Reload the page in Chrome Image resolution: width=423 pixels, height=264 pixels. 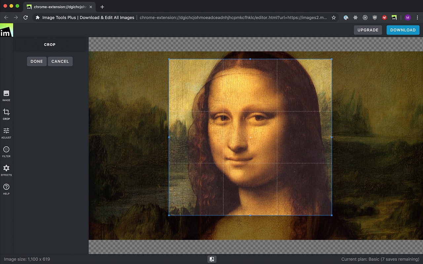coord(25,17)
